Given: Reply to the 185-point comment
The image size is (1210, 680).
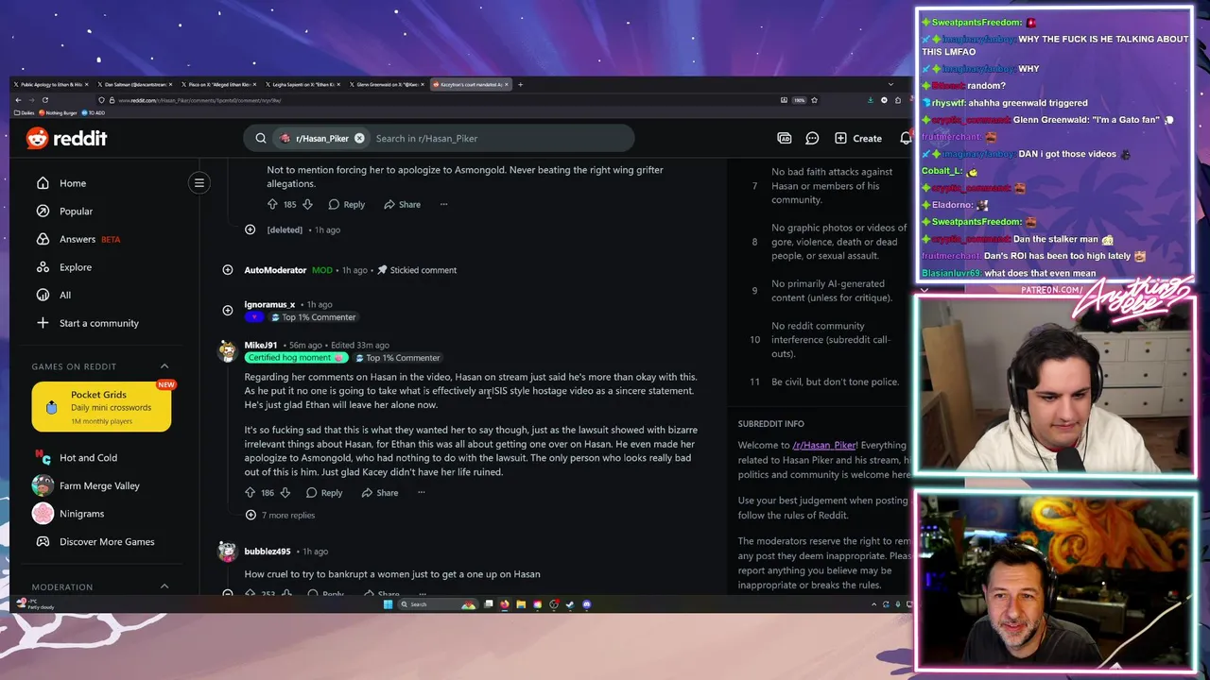Looking at the screenshot, I should tap(347, 204).
